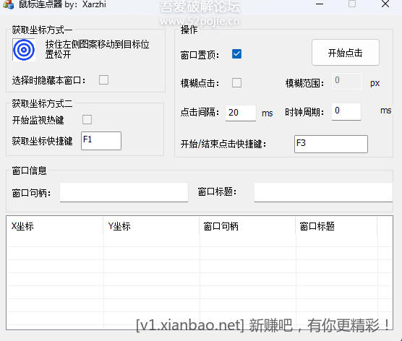Select the 获取坐标快捷键 F1 field
This screenshot has width=402, height=341.
pos(101,141)
